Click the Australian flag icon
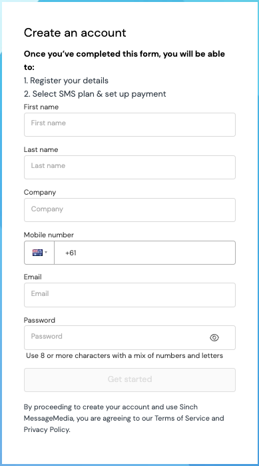Viewport: 259px width, 466px height. (x=37, y=253)
